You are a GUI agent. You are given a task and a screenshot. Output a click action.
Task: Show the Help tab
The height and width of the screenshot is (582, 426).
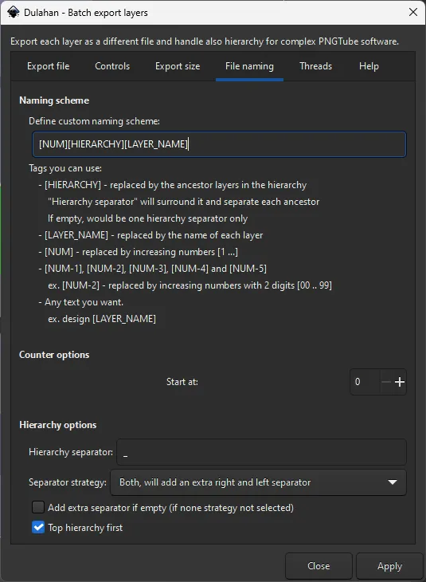369,66
